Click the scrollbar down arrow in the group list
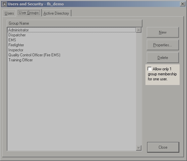The width and height of the screenshot is (187, 161). point(139,148)
